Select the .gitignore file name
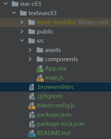This screenshot has width=111, height=139. coord(50,96)
